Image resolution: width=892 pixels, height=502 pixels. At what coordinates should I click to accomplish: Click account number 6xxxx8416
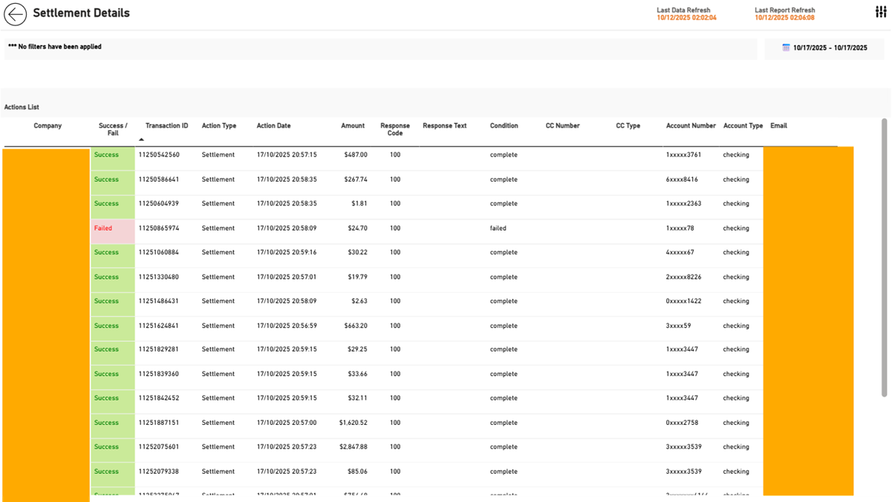[x=683, y=179]
